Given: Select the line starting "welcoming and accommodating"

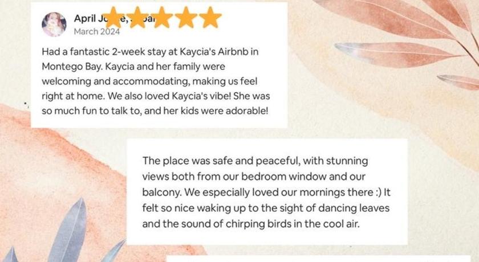Looking at the screenshot, I should click(149, 81).
